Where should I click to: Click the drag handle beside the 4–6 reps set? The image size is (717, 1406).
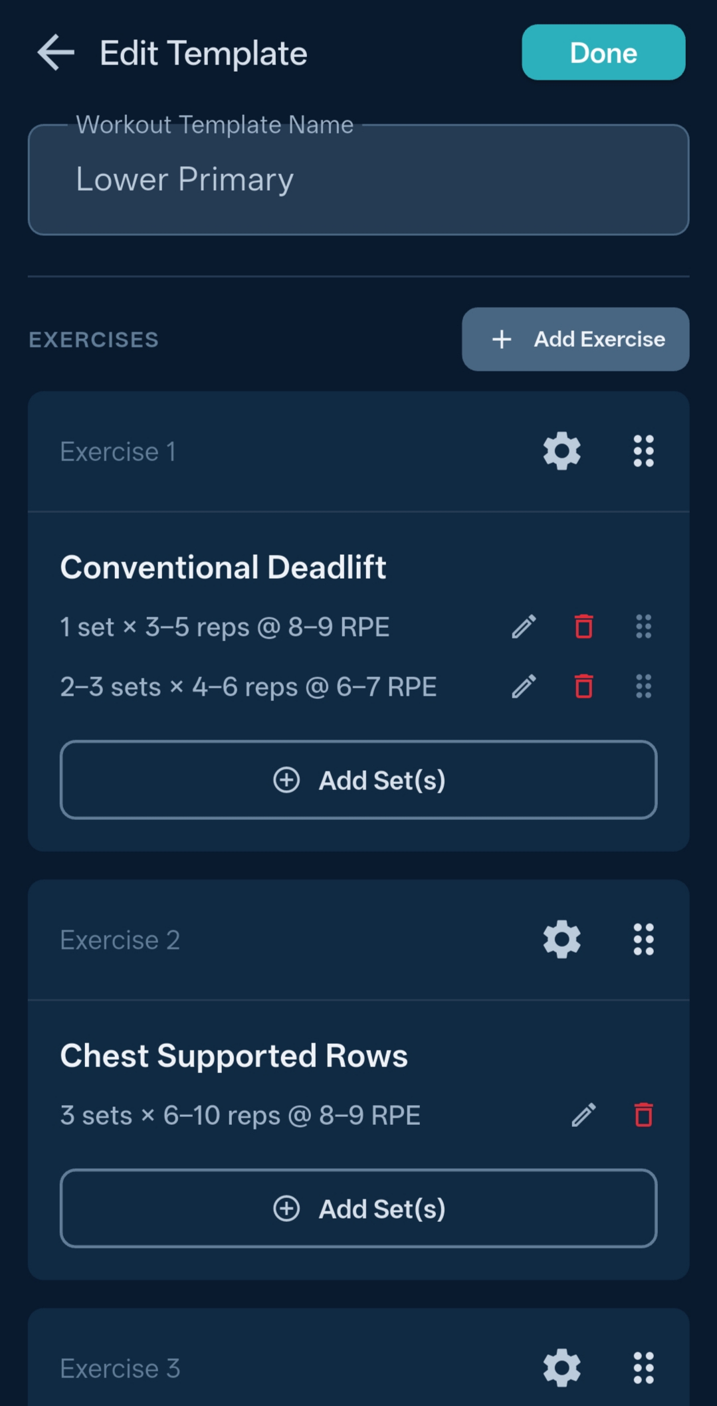pos(642,686)
